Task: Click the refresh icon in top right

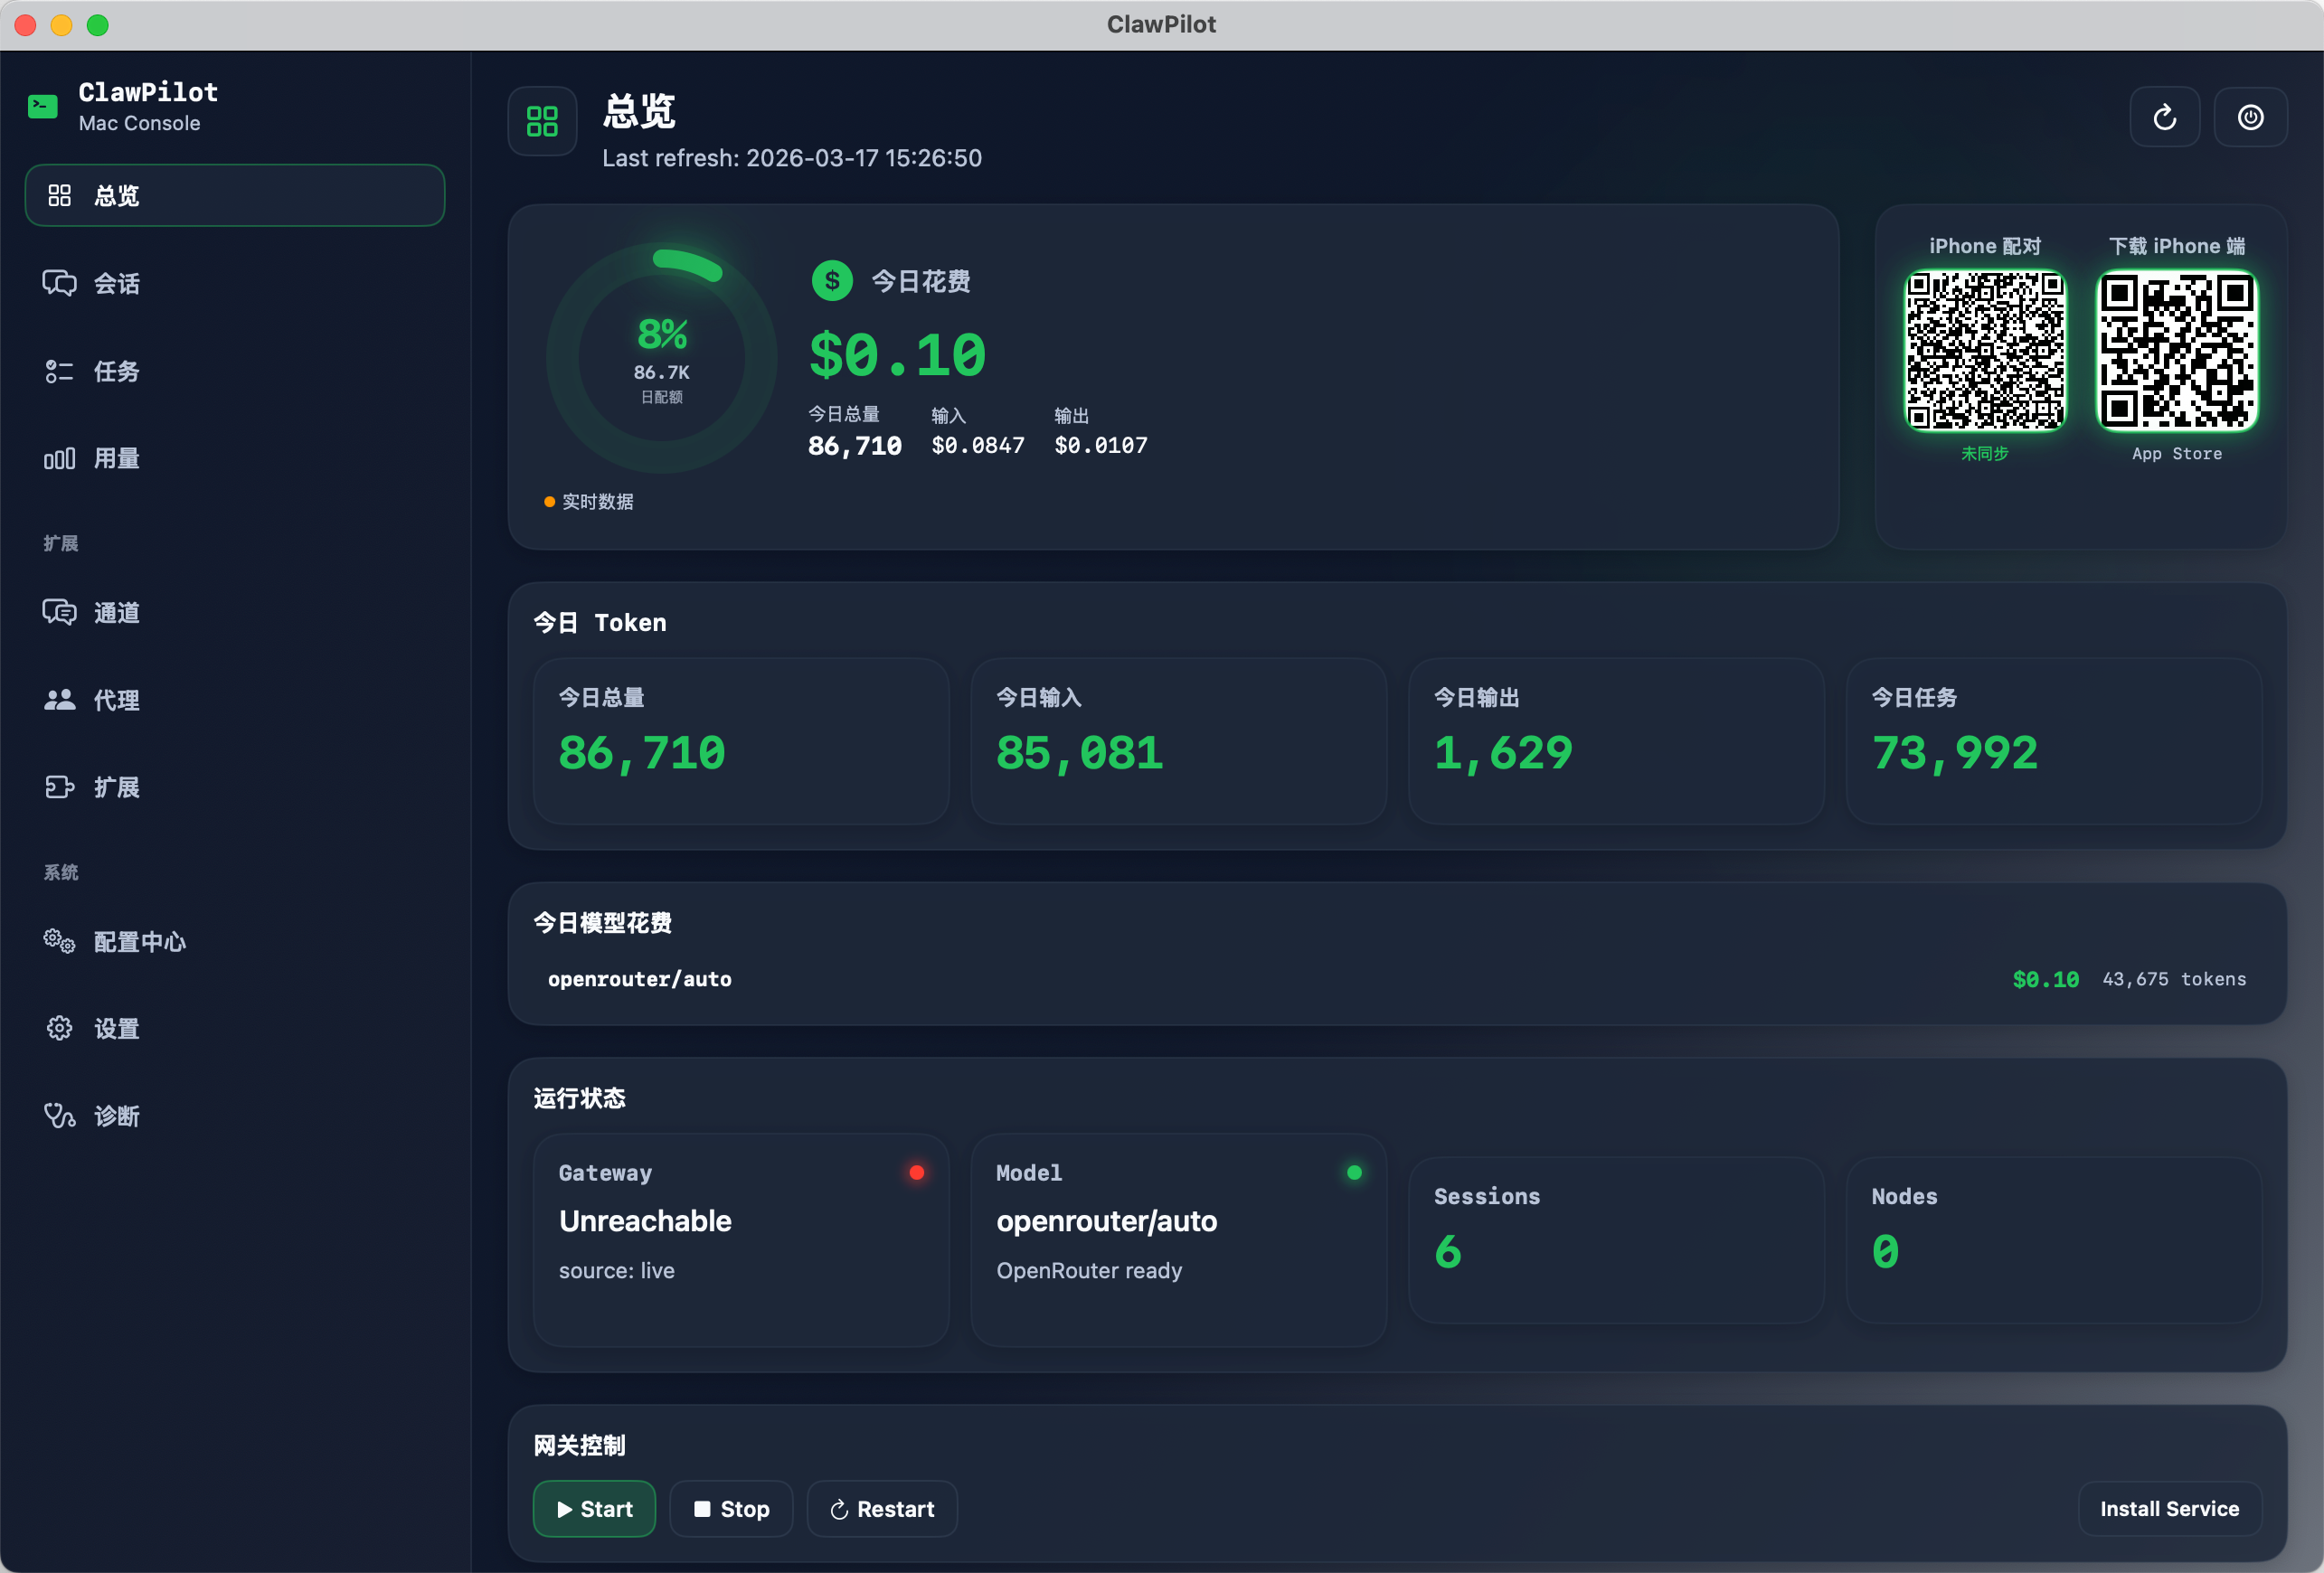Action: 2165,117
